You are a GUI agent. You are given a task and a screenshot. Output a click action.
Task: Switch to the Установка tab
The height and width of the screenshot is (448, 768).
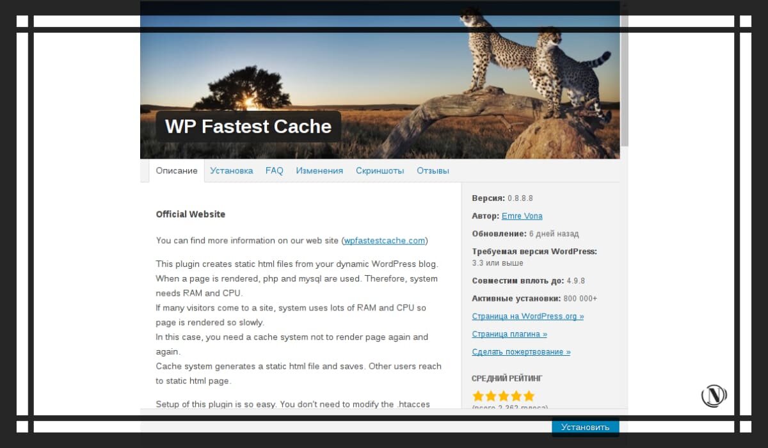[x=232, y=171]
